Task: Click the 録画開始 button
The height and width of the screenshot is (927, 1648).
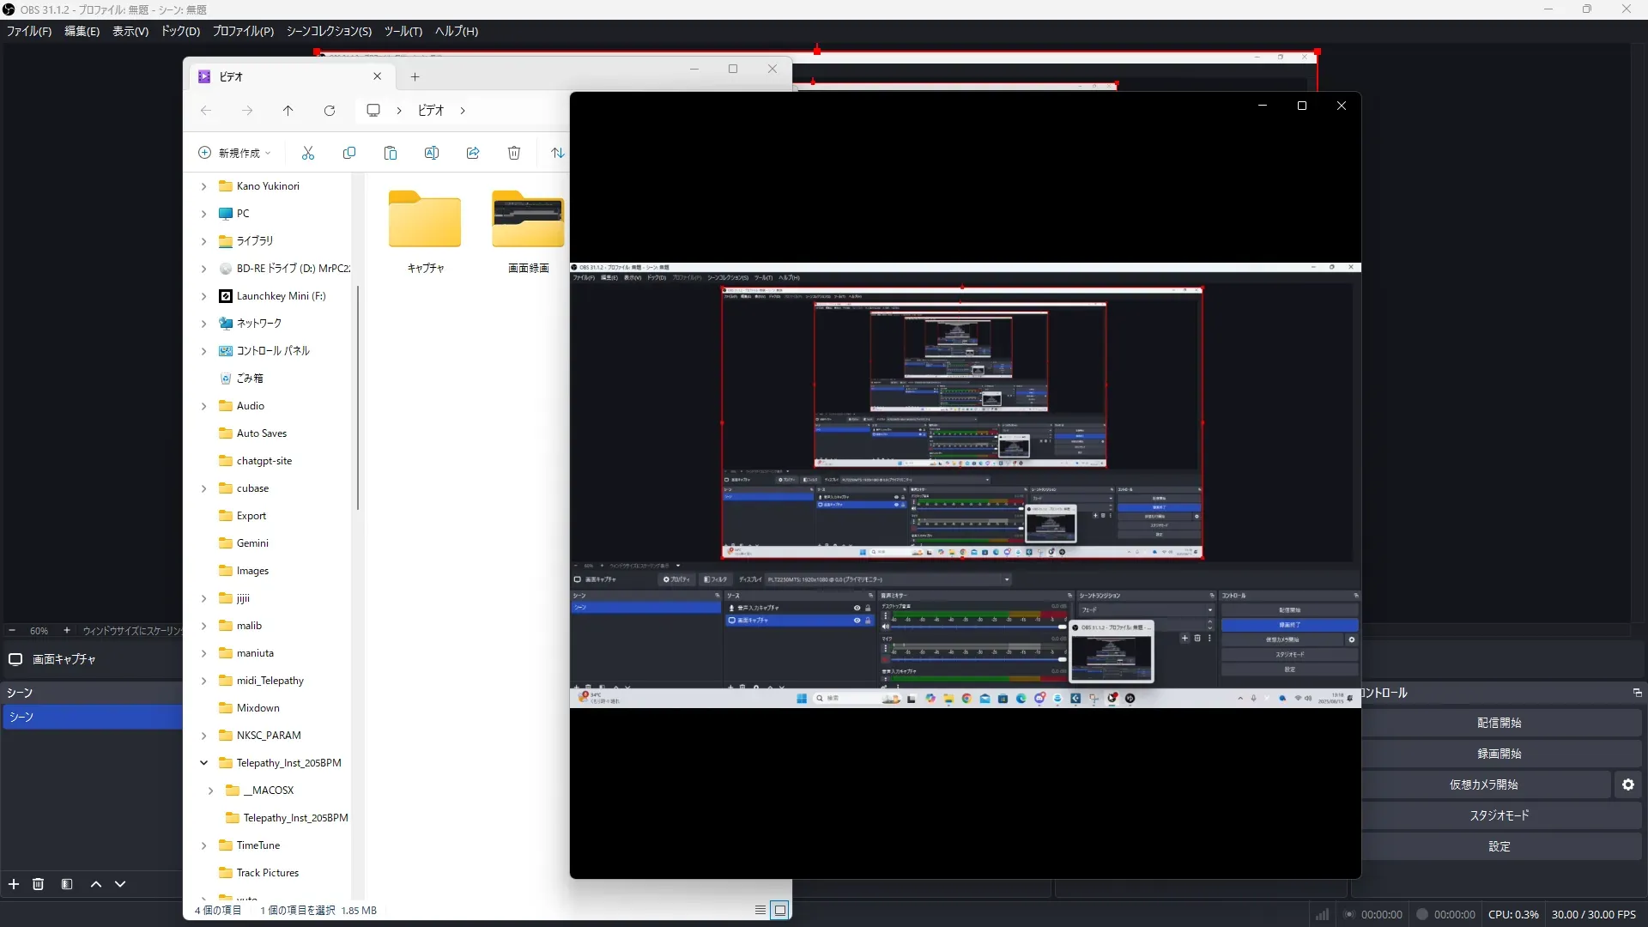Action: pyautogui.click(x=1499, y=754)
